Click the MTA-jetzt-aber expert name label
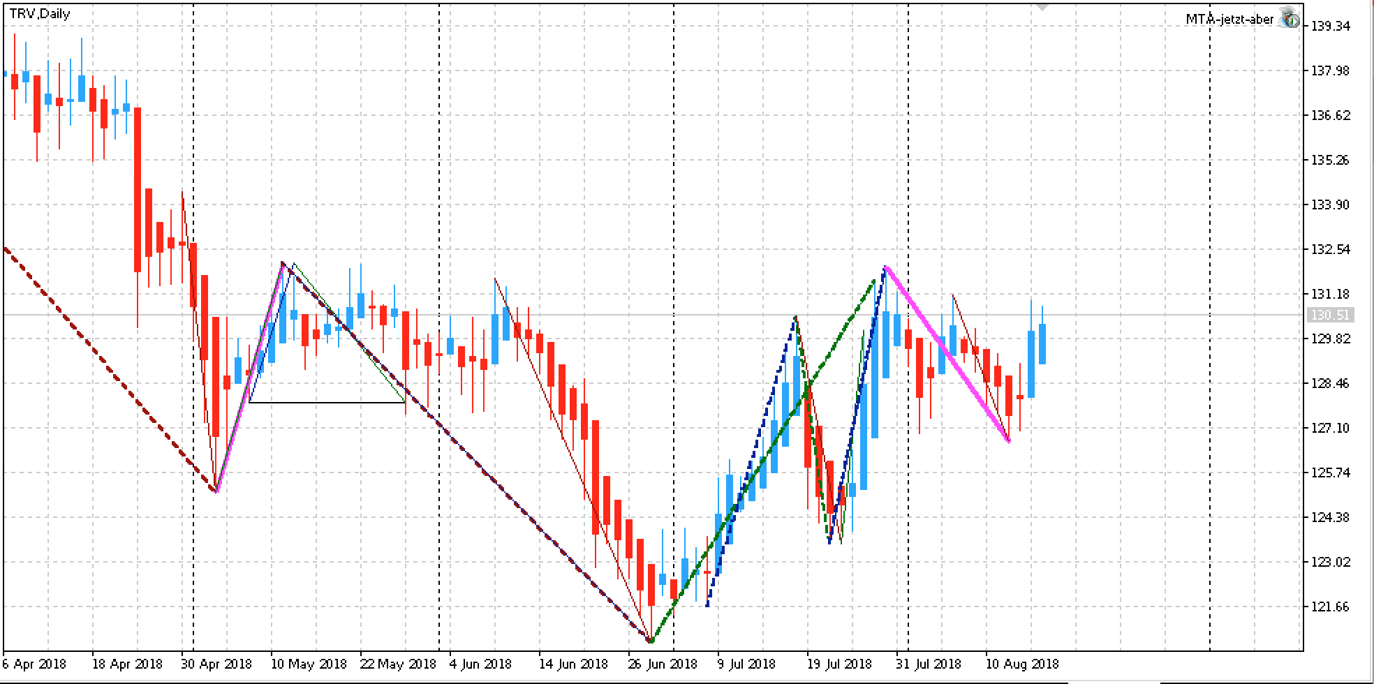 click(1229, 20)
